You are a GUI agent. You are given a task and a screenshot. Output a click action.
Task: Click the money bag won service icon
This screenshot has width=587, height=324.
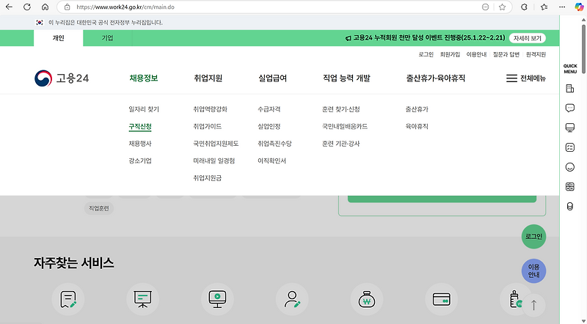click(x=366, y=299)
